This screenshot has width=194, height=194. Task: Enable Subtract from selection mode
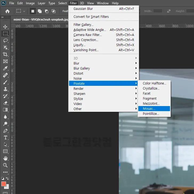point(47,11)
